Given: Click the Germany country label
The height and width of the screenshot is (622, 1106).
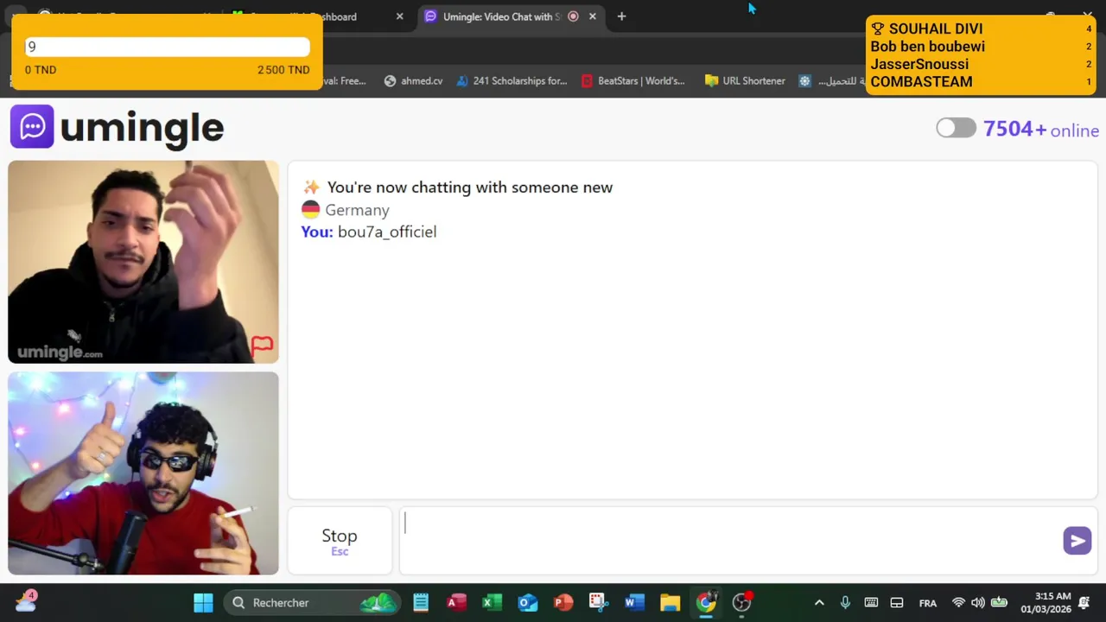Looking at the screenshot, I should click(x=357, y=210).
